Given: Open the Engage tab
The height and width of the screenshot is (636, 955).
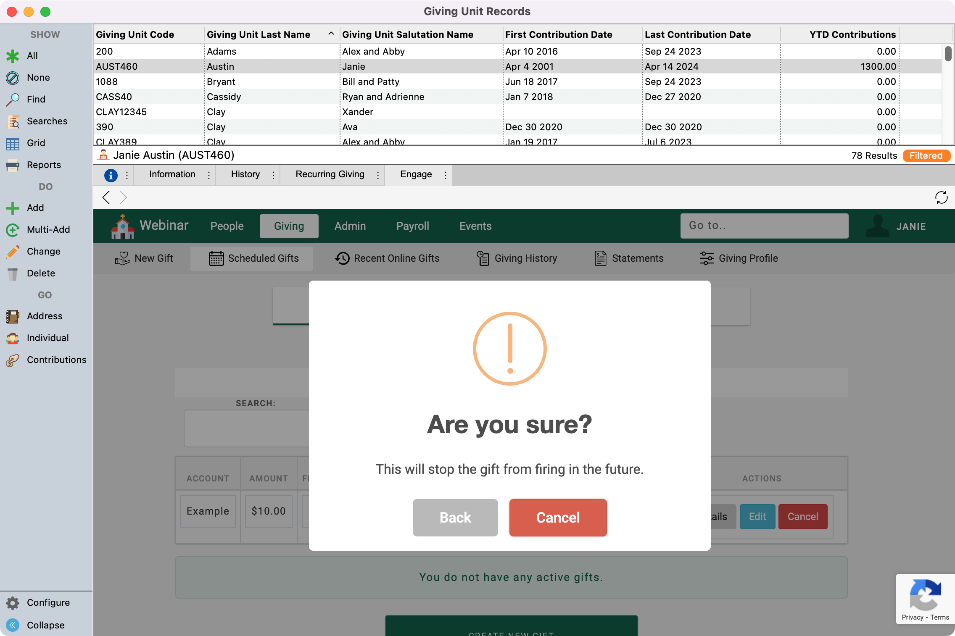Looking at the screenshot, I should coord(416,174).
